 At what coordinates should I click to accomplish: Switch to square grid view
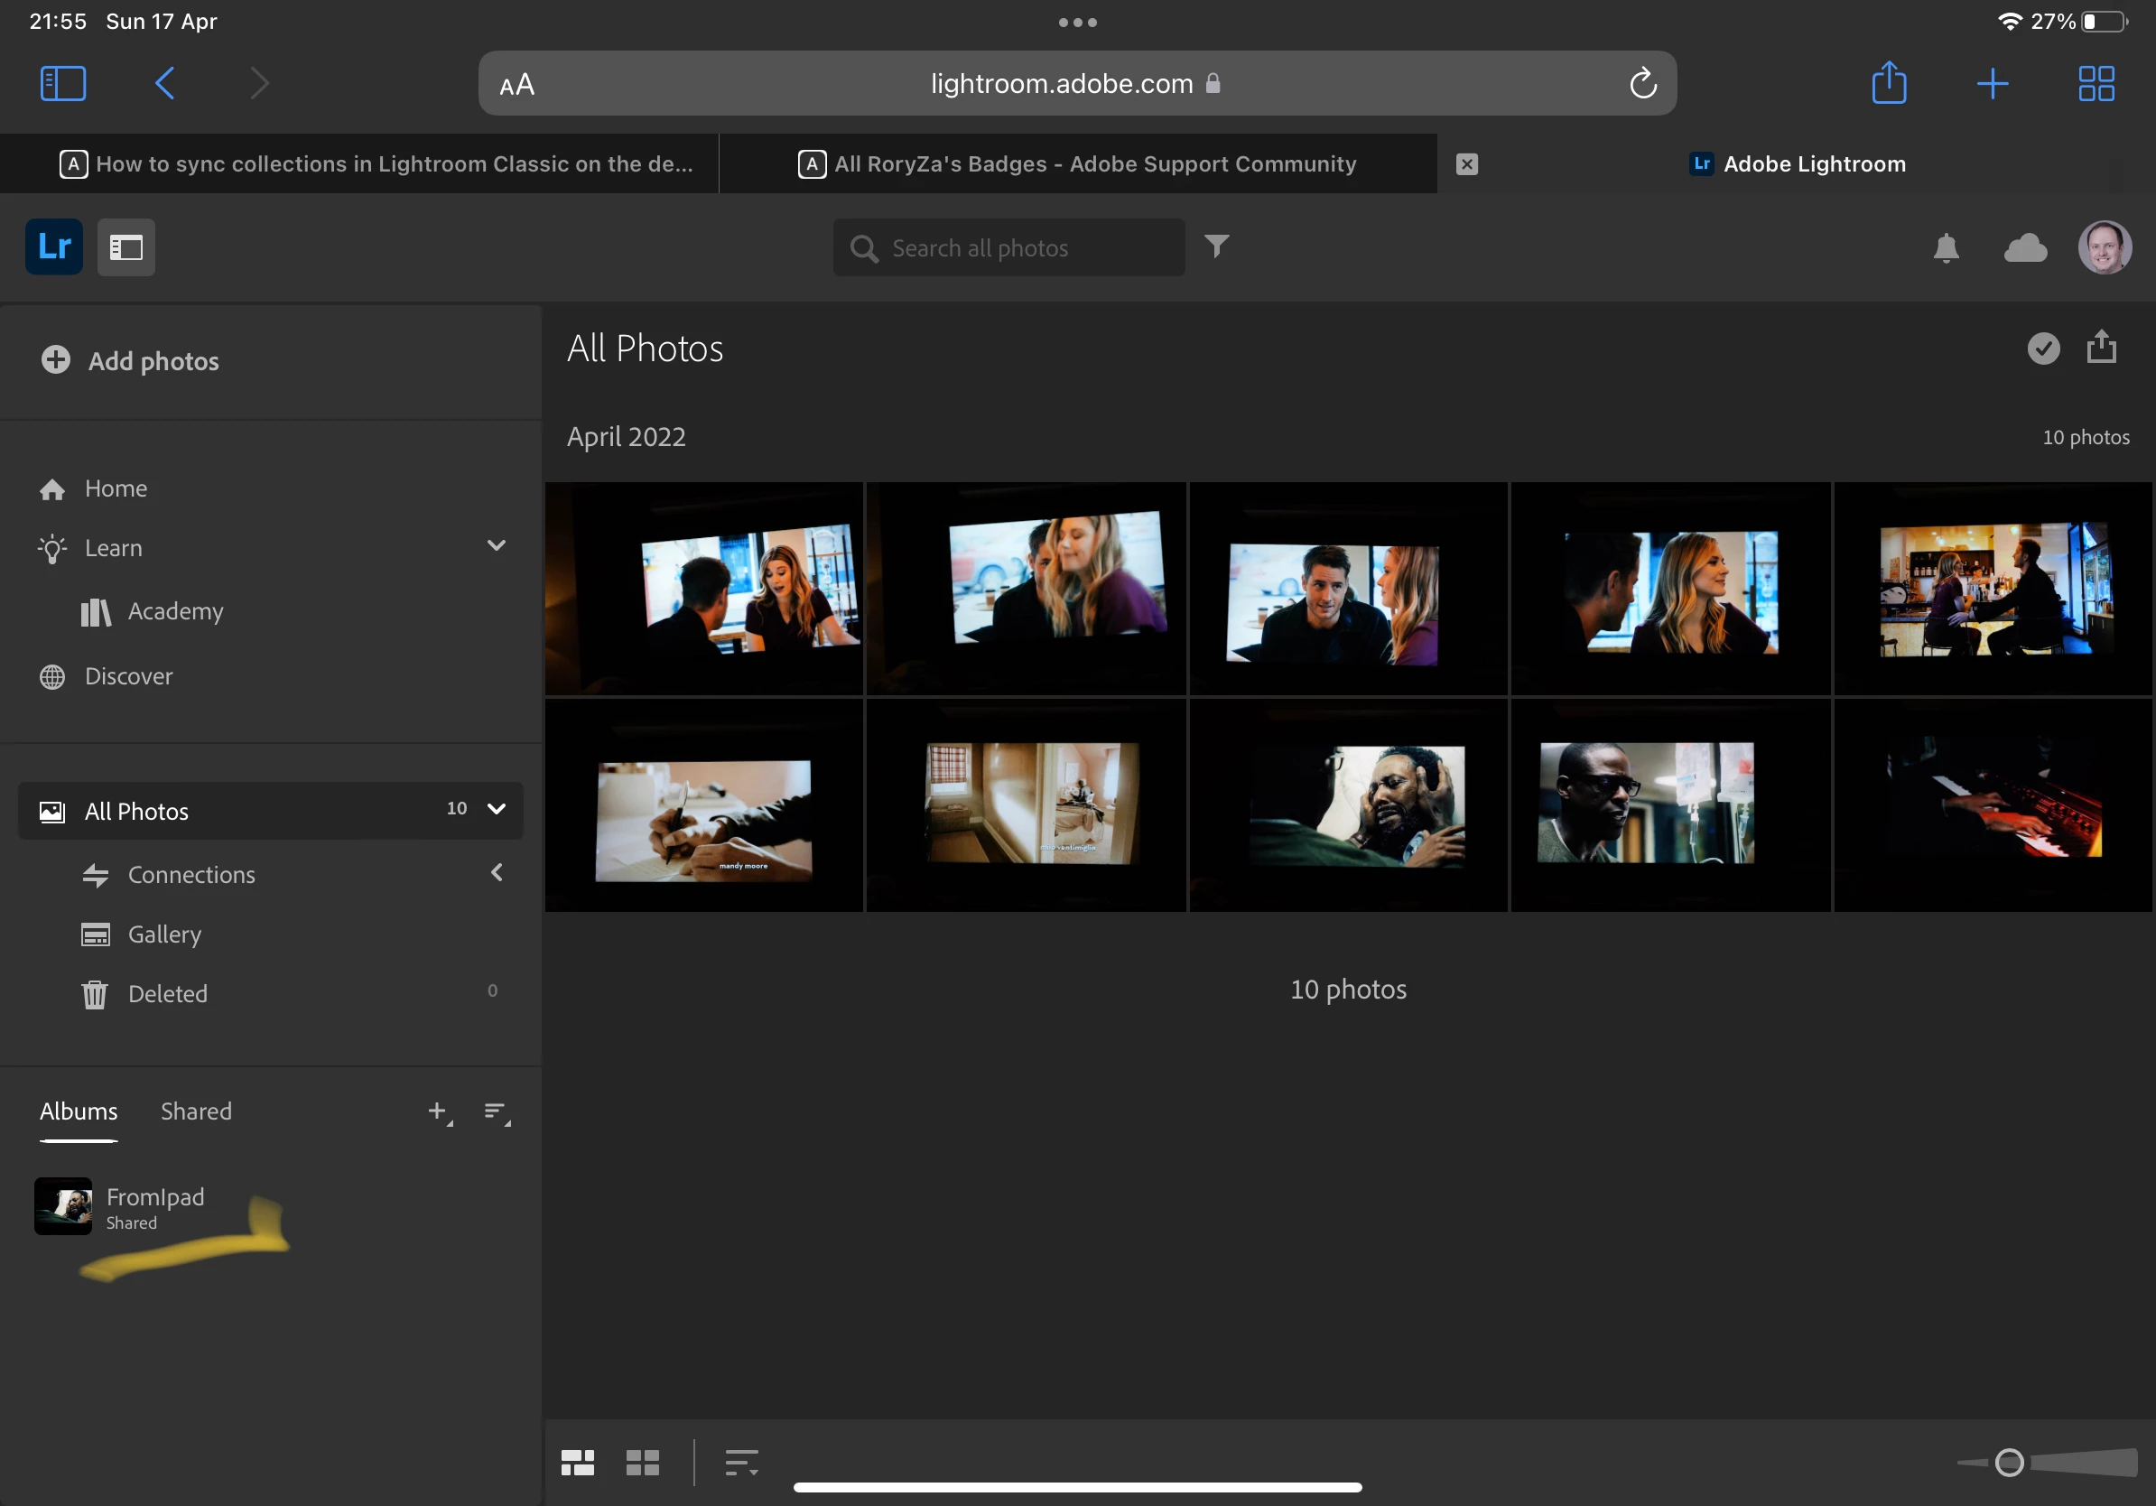coord(642,1462)
